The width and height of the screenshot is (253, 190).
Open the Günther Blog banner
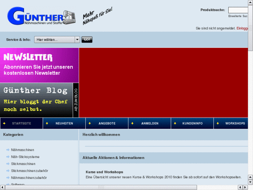click(36, 100)
